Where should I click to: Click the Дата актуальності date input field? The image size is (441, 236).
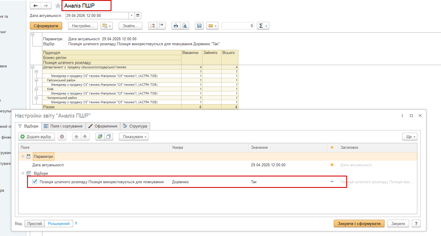[97, 15]
